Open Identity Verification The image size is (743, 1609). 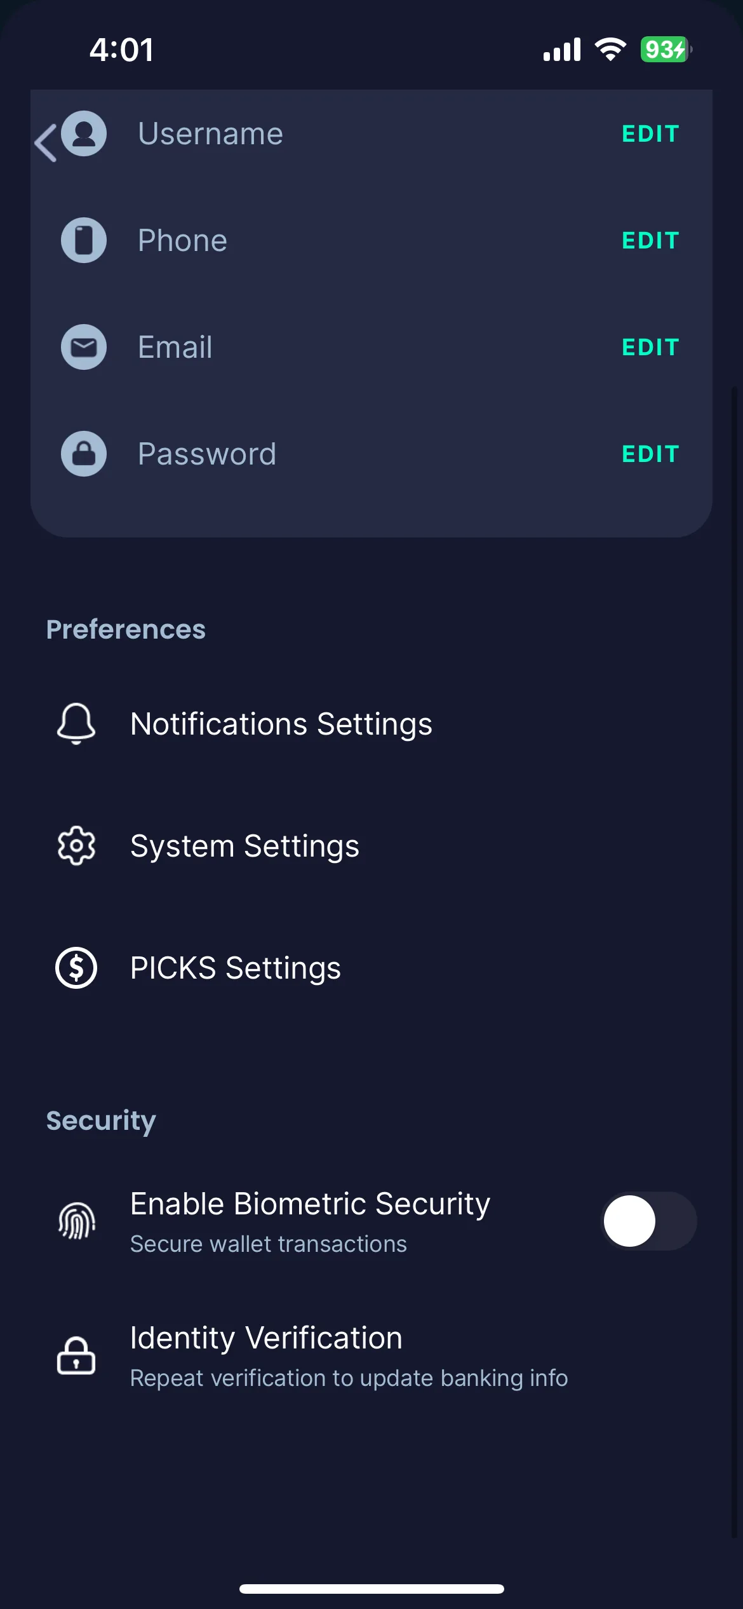371,1355
